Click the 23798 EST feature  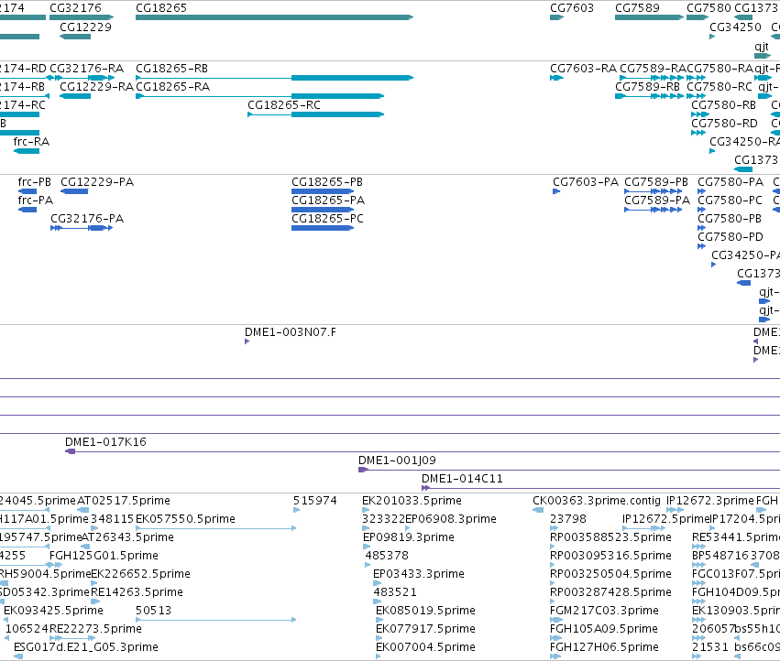pyautogui.click(x=555, y=528)
